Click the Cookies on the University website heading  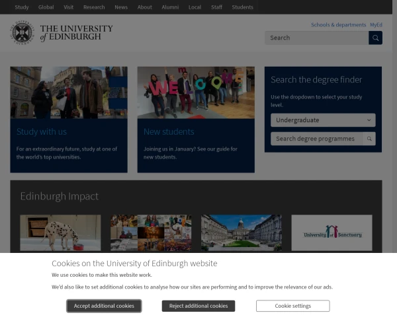pos(134,264)
